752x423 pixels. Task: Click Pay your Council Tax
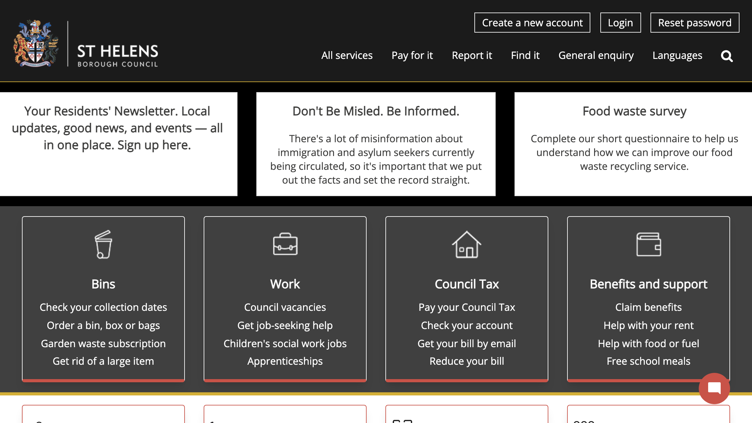467,307
